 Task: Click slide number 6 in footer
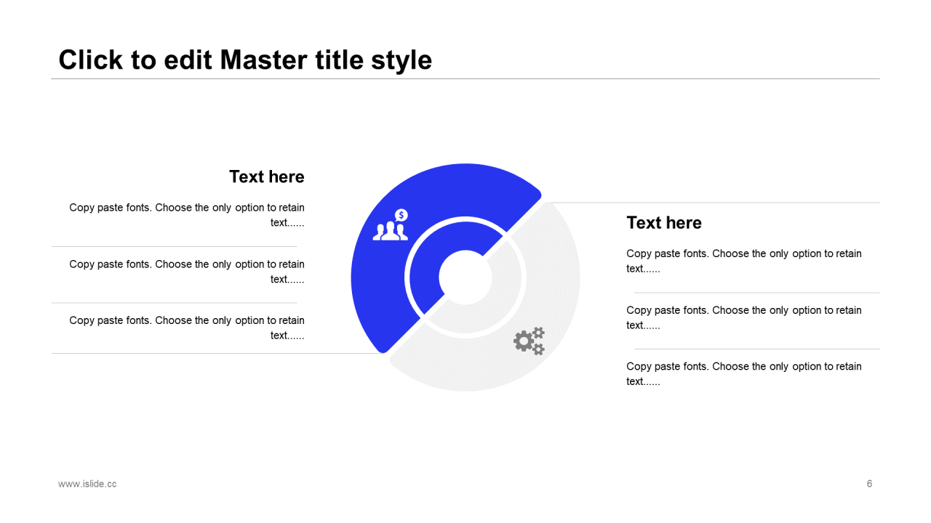coord(869,484)
